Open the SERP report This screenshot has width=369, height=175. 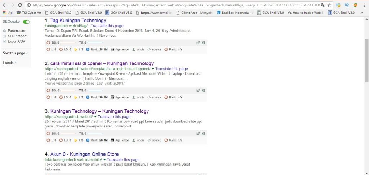(x=14, y=36)
